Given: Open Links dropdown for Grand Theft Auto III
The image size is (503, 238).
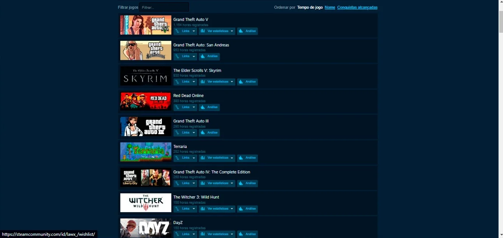Looking at the screenshot, I should 185,133.
